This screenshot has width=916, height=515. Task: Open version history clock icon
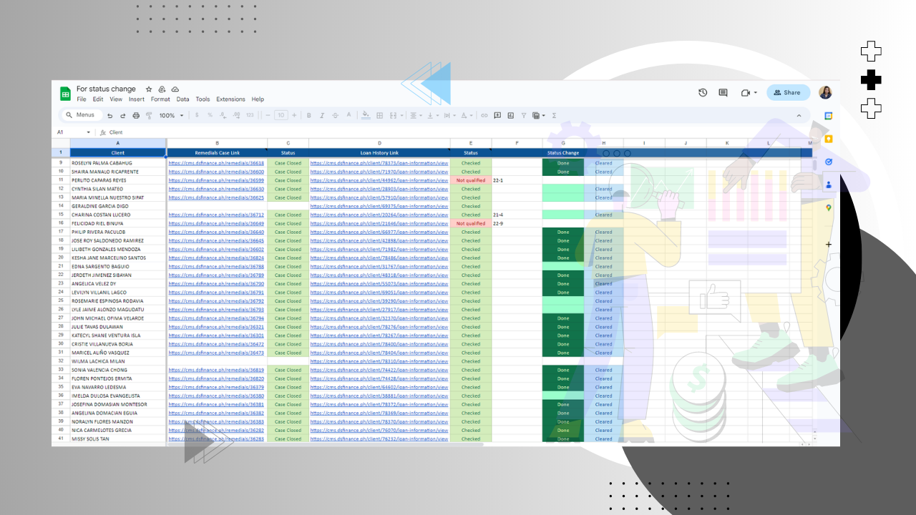coord(703,92)
